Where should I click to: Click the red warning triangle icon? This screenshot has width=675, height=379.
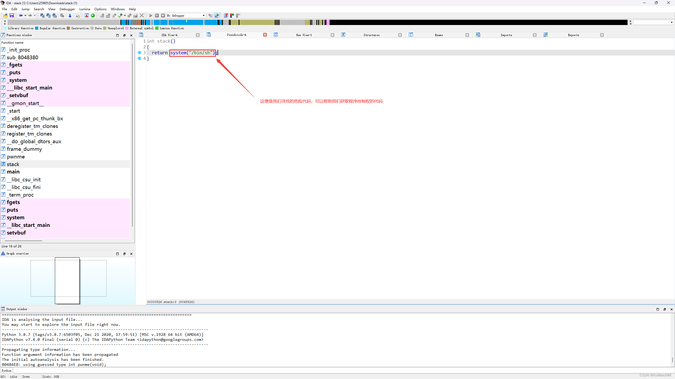86,16
